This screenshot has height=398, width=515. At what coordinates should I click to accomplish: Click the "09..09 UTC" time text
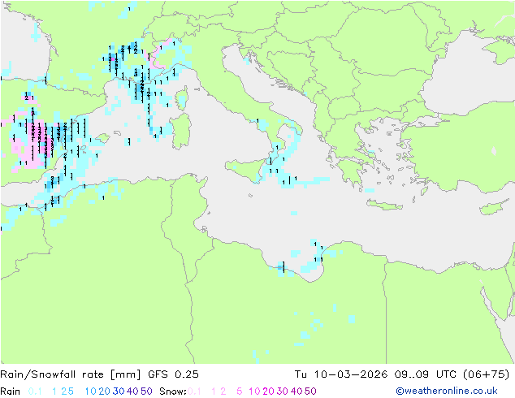425,374
